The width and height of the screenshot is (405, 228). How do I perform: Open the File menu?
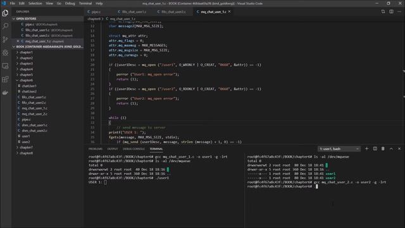(13, 3)
